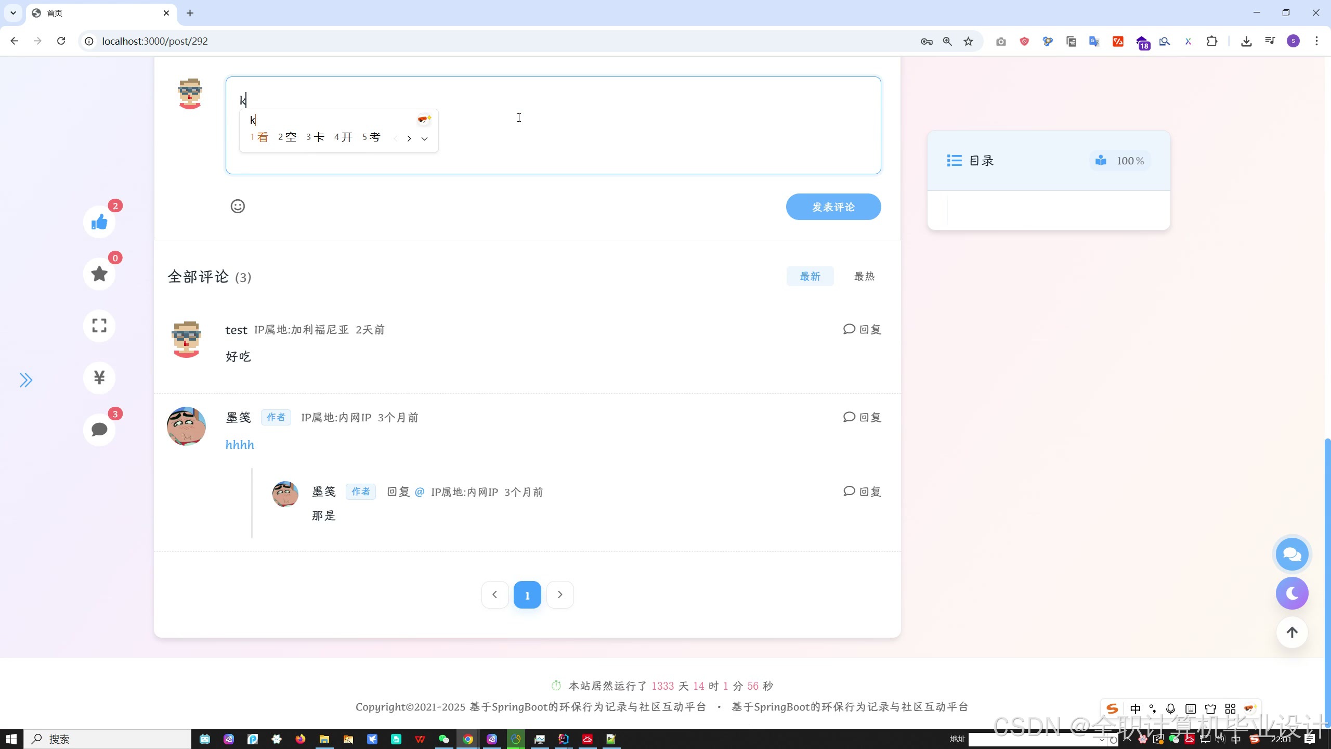Jump to comments via speech bubble icon
The width and height of the screenshot is (1331, 749).
click(x=99, y=430)
